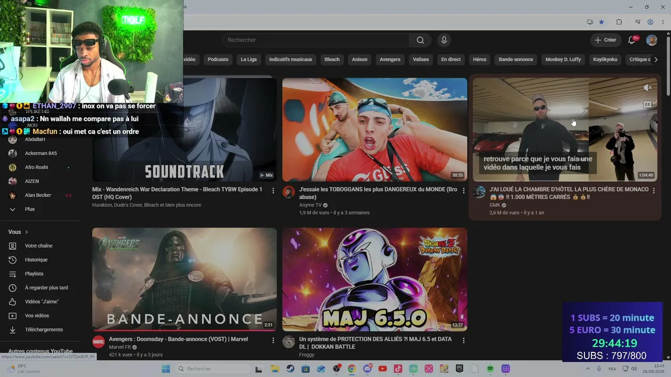Click the Windows taskbar Rechercher box
671x377 pixels.
click(x=212, y=369)
